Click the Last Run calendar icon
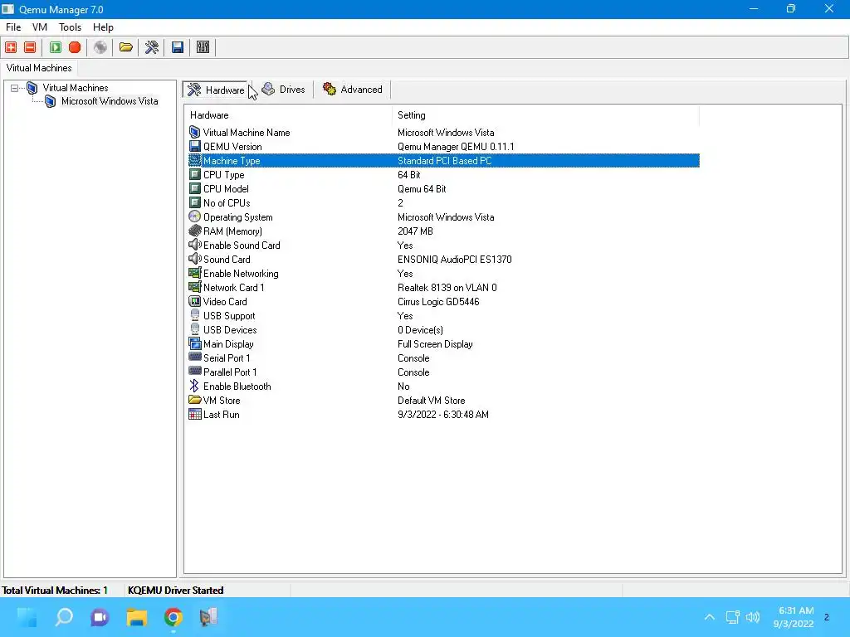 194,414
